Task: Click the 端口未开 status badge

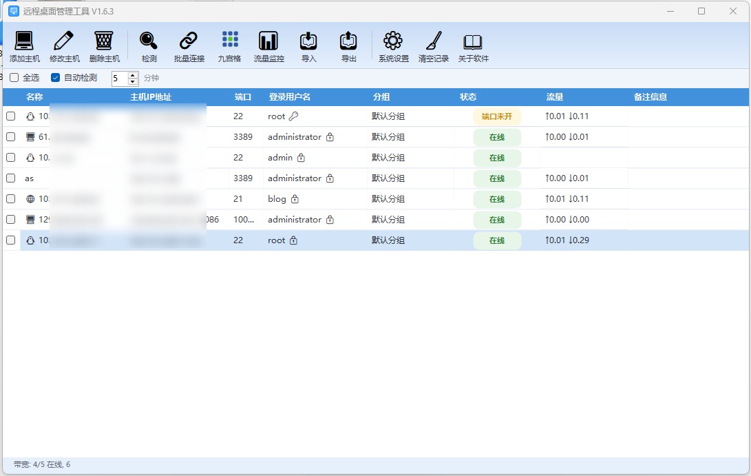Action: (x=497, y=116)
